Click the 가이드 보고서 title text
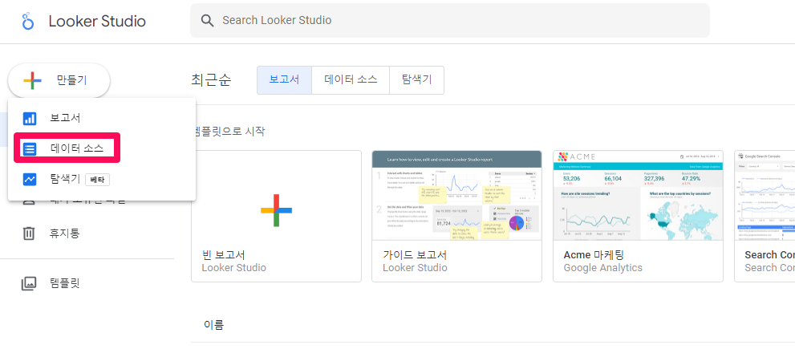This screenshot has height=349, width=795. pos(415,254)
